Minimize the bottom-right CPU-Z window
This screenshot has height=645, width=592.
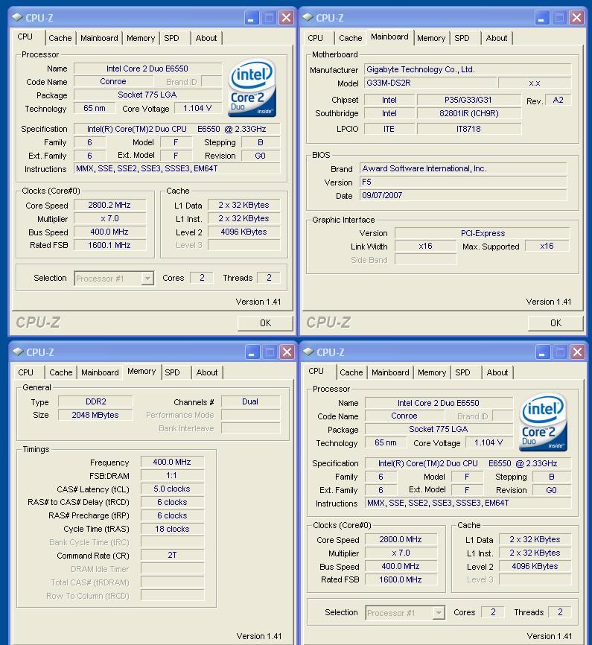pos(543,352)
